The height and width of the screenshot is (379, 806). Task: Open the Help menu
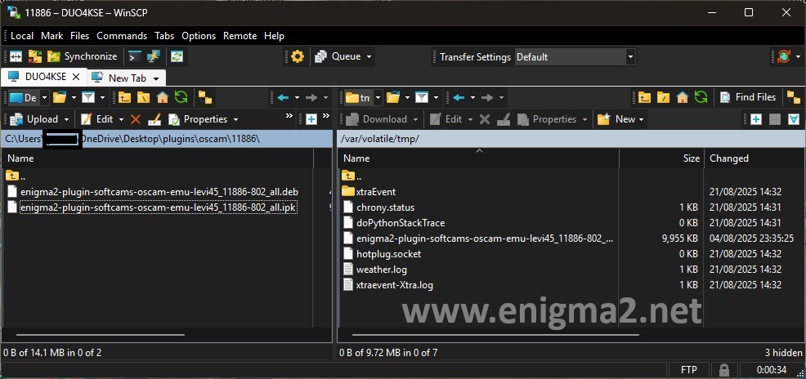point(274,36)
